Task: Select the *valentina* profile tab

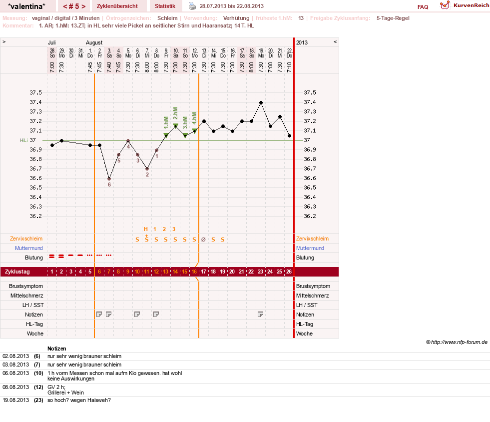Action: (26, 6)
